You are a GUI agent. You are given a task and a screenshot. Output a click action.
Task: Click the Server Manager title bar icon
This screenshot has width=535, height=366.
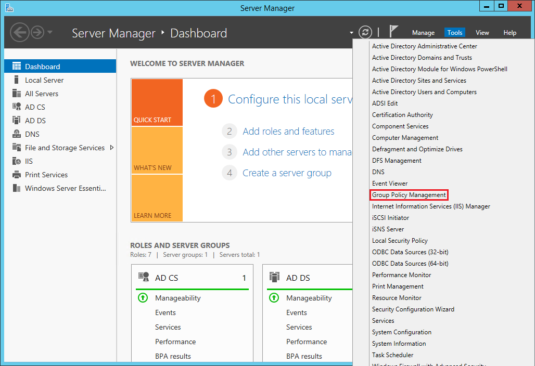[9, 7]
